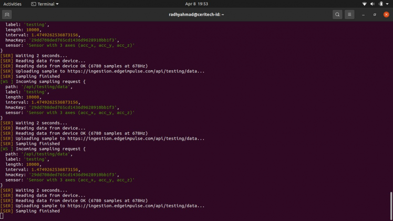This screenshot has width=393, height=221.
Task: Click the topmost "label: 'testing'" line
Action: pyautogui.click(x=27, y=25)
